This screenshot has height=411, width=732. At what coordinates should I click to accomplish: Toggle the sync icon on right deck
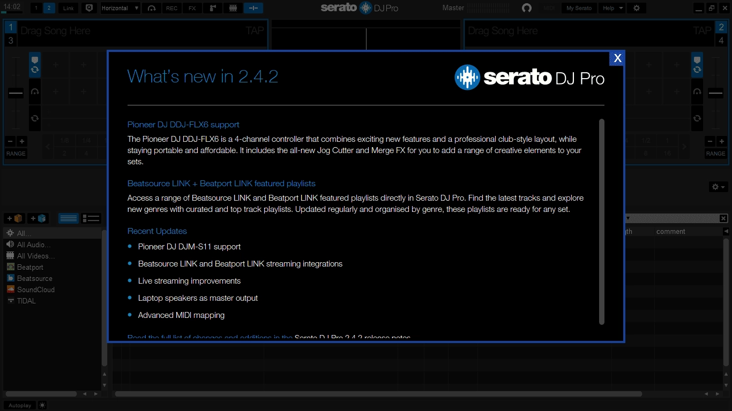(x=697, y=70)
